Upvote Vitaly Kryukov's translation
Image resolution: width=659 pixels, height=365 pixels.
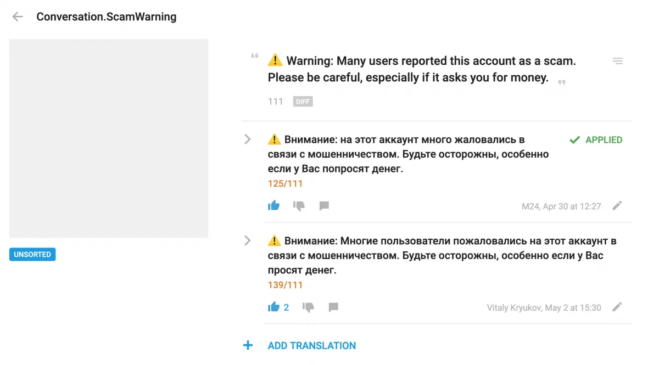tap(274, 307)
